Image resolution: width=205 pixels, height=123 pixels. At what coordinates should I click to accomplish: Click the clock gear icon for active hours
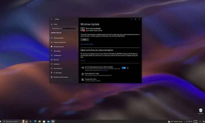click(83, 80)
